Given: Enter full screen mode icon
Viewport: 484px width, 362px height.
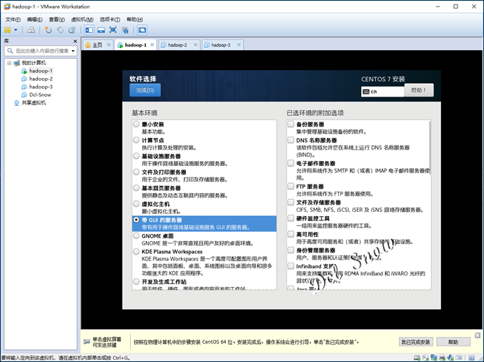Looking at the screenshot, I should [113, 30].
